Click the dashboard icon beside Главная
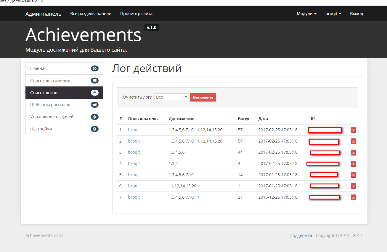The height and width of the screenshot is (252, 387). 94,68
